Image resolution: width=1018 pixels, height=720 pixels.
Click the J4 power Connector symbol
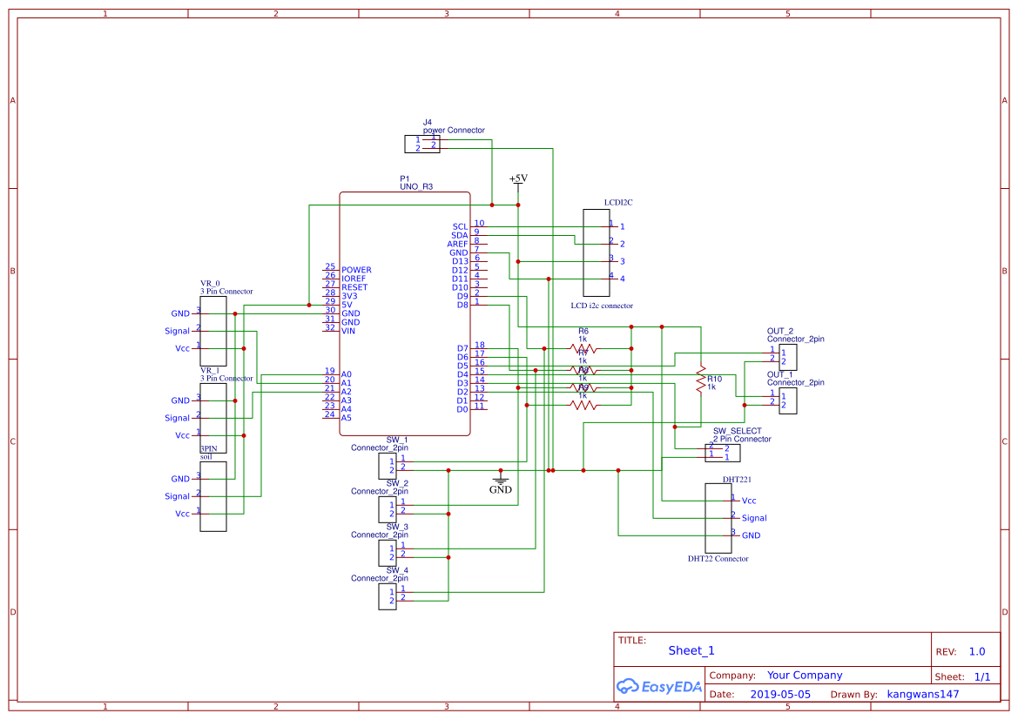click(x=422, y=143)
